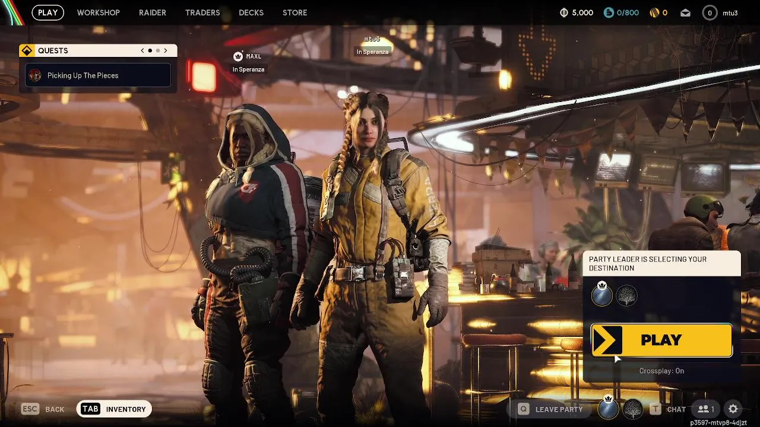The width and height of the screenshot is (760, 427).
Task: Open the STORE tab
Action: (295, 12)
